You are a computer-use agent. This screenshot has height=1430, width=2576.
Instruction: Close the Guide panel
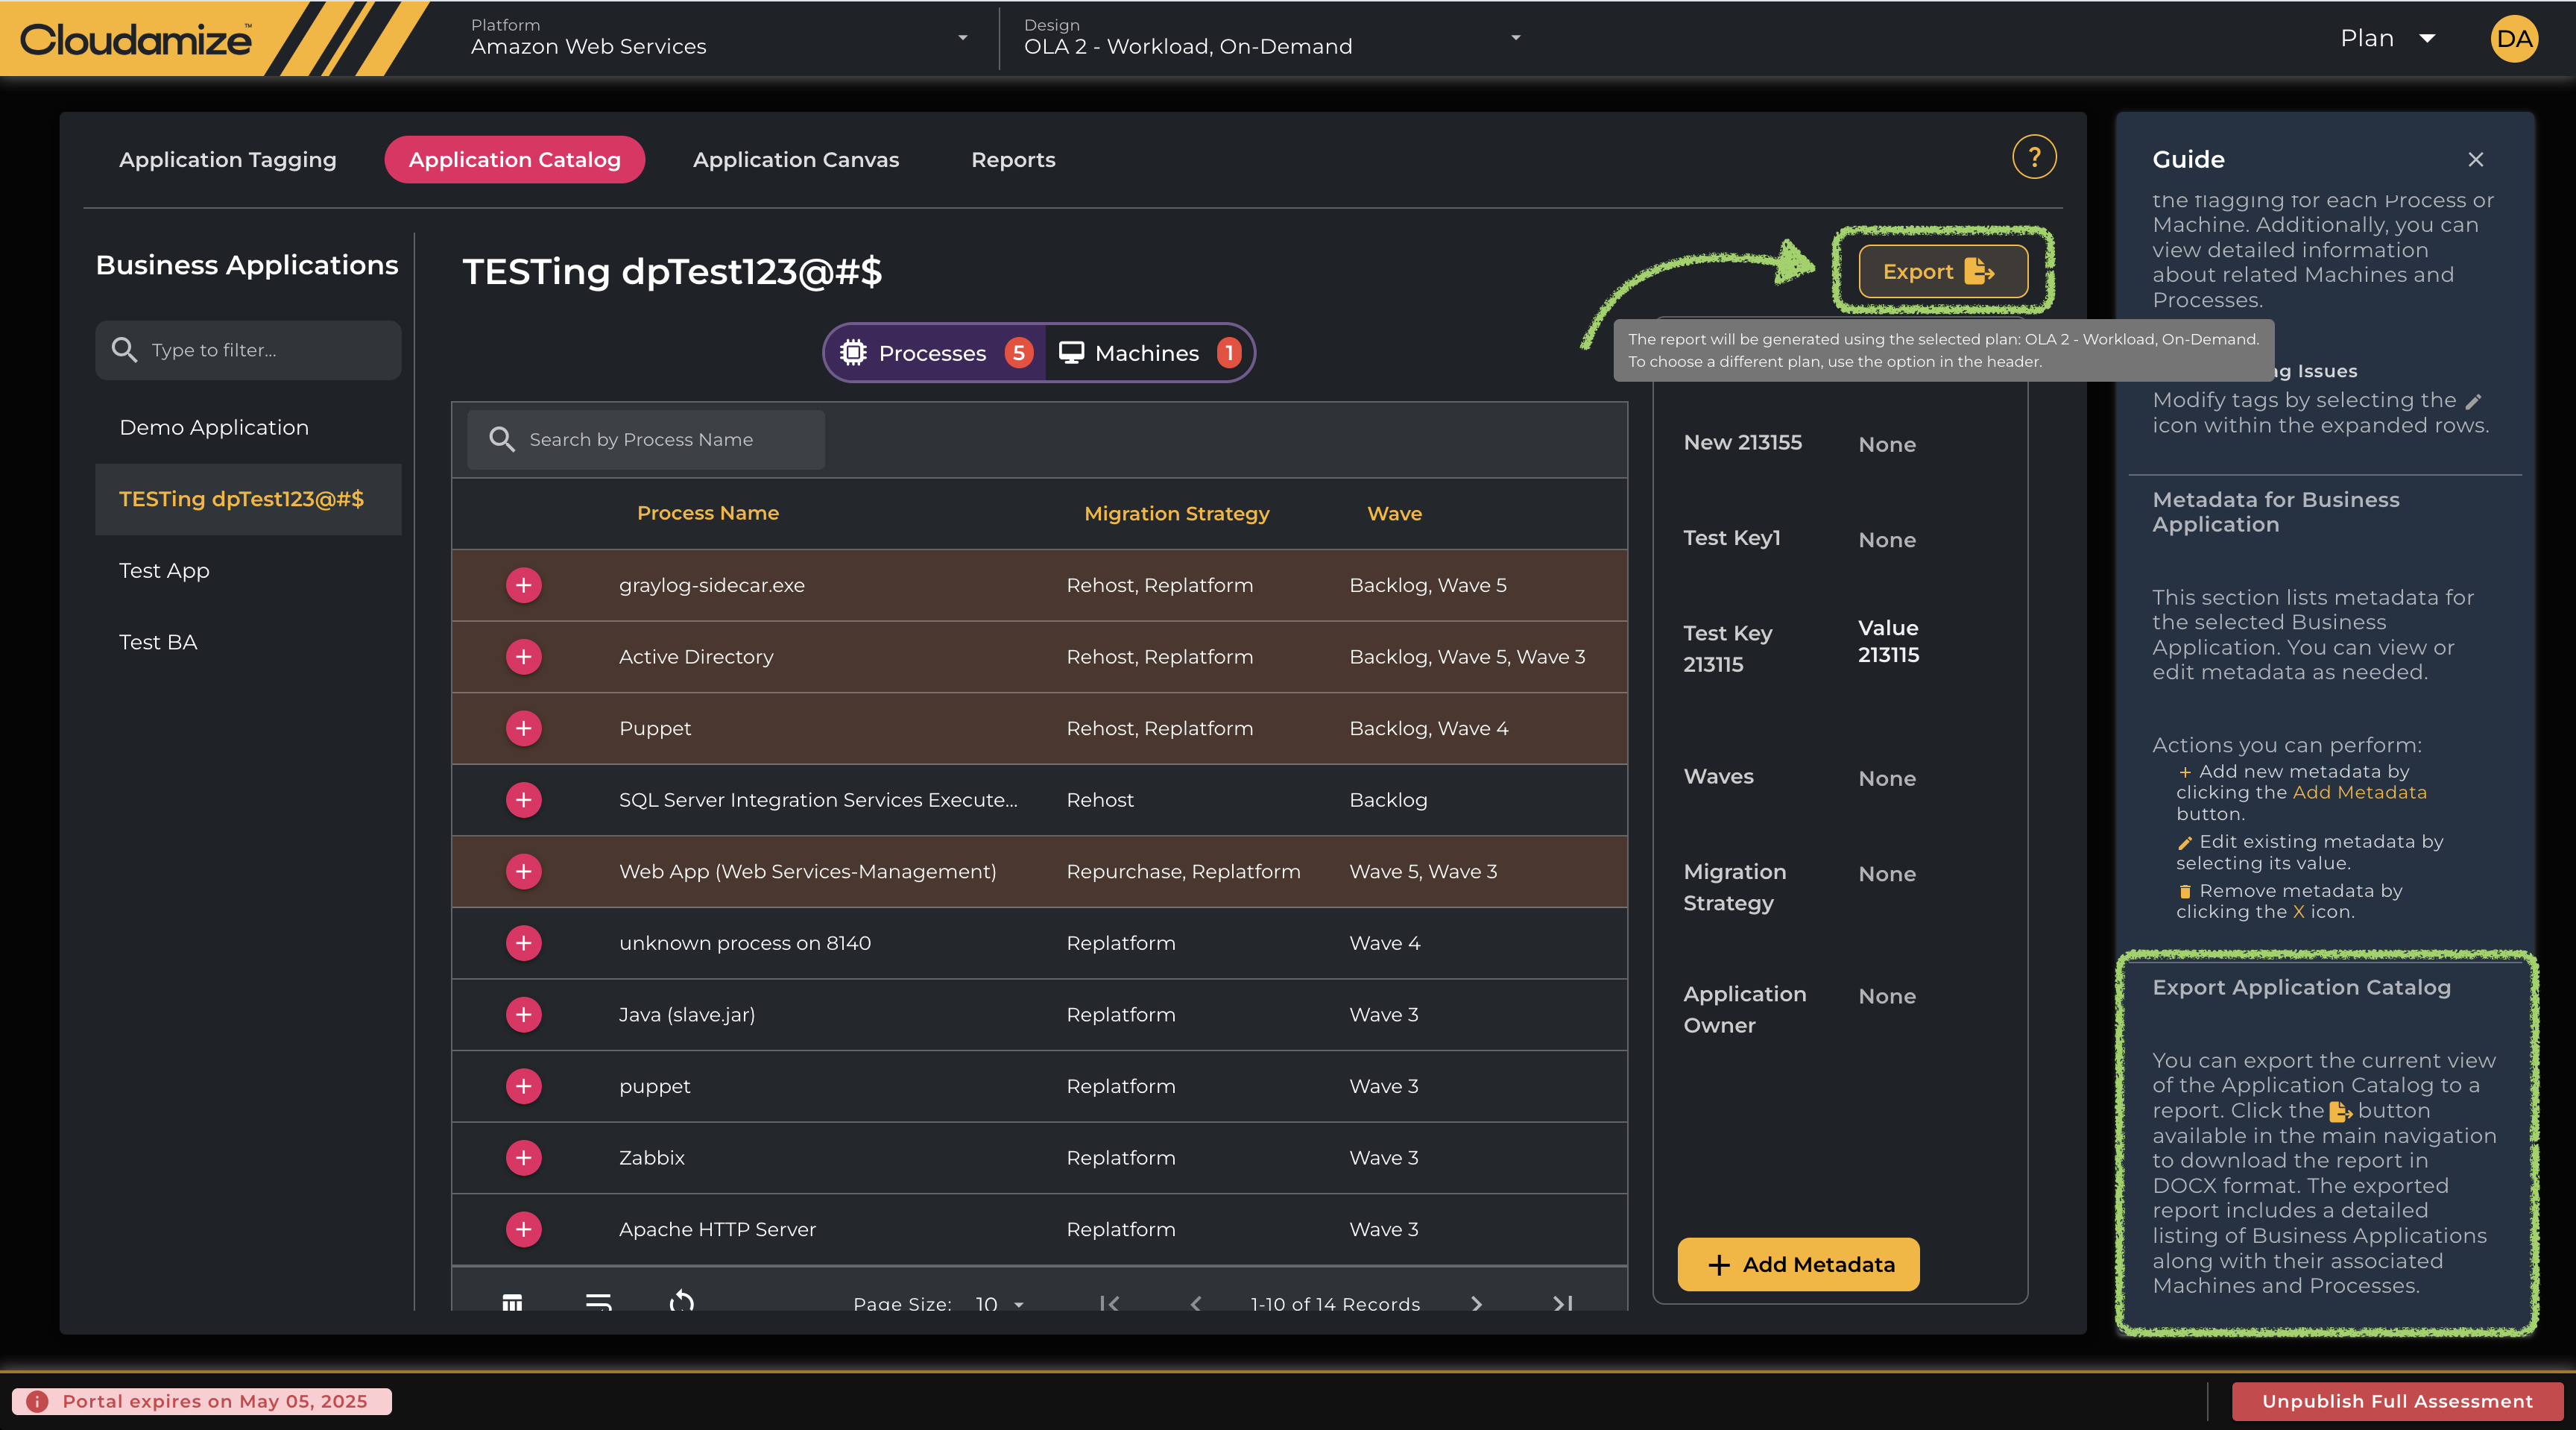[x=2475, y=160]
